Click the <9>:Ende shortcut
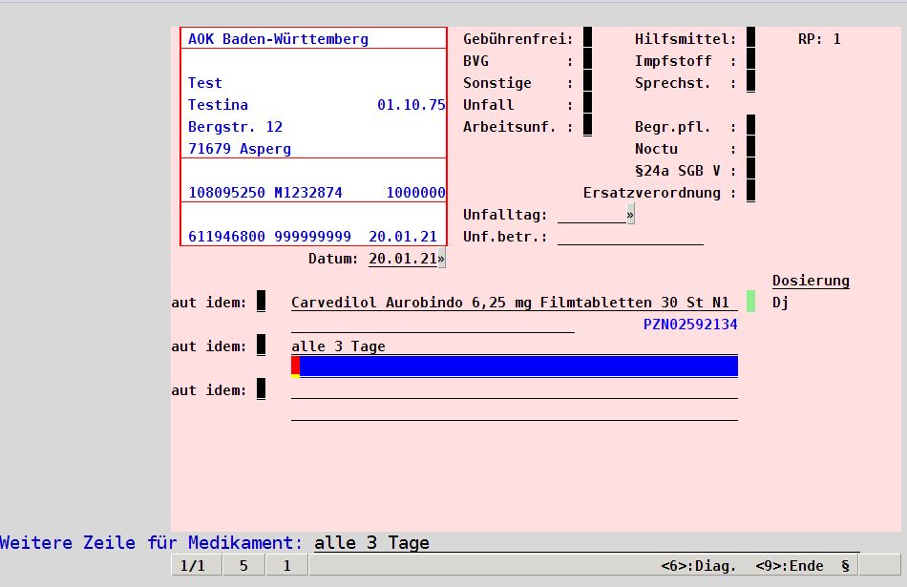 pyautogui.click(x=789, y=566)
